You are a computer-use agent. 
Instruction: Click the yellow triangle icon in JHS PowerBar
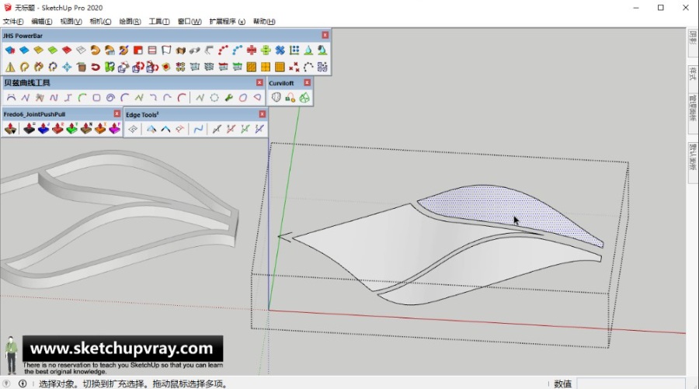pos(10,67)
